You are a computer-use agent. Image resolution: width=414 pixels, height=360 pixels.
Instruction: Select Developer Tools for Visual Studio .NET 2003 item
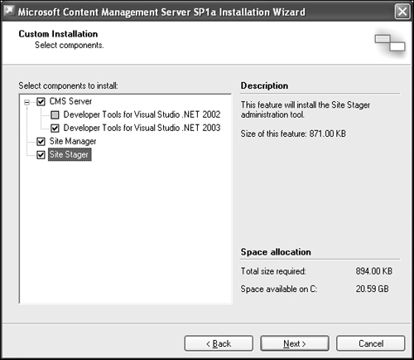(x=142, y=128)
